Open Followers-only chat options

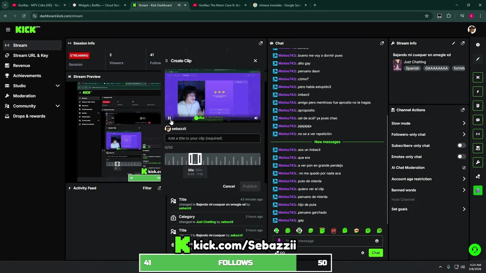(x=428, y=134)
